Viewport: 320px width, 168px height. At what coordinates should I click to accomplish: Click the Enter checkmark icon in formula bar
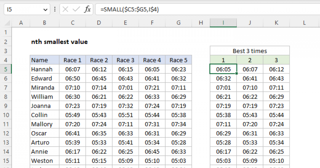tap(76, 10)
